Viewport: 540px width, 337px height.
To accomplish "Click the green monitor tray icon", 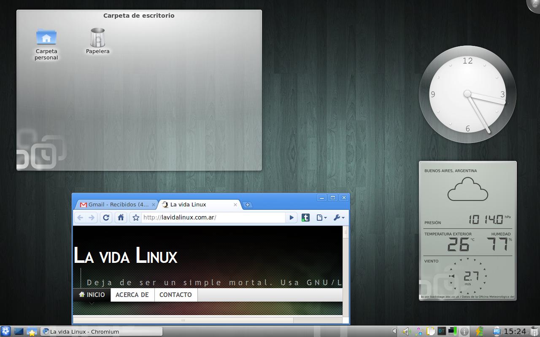I will pyautogui.click(x=453, y=332).
